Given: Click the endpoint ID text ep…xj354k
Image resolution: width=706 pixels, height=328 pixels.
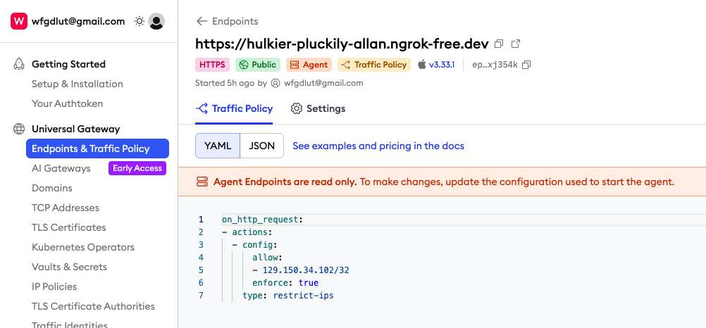Looking at the screenshot, I should [495, 65].
